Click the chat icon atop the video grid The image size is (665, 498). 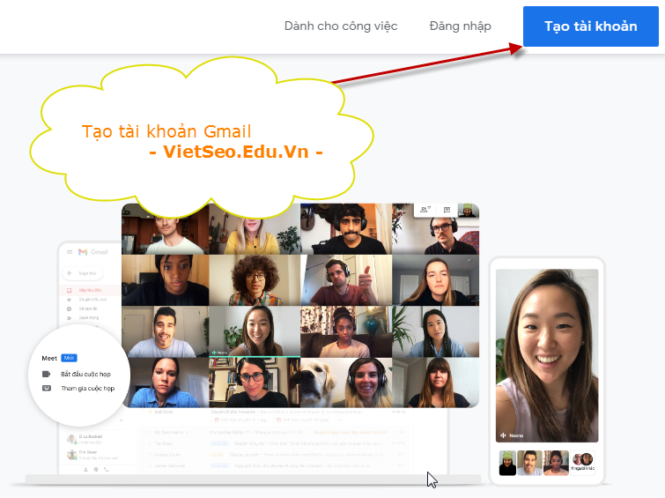[447, 210]
